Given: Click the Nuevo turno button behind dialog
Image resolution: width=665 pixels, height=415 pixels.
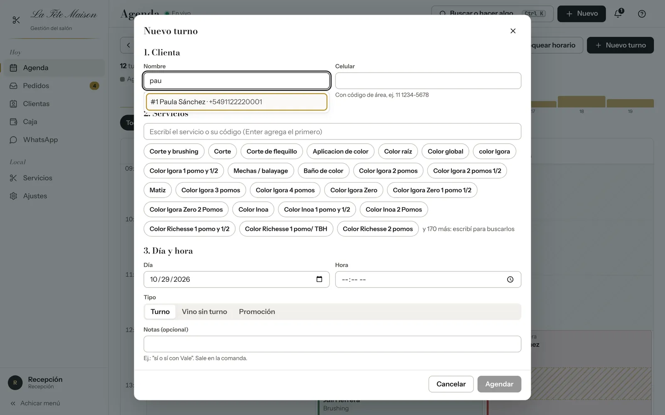Looking at the screenshot, I should (x=620, y=45).
